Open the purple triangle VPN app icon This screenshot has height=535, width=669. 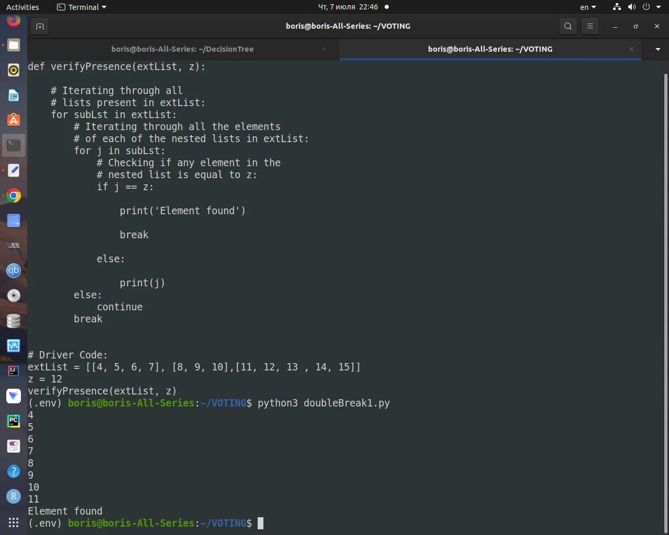(14, 396)
